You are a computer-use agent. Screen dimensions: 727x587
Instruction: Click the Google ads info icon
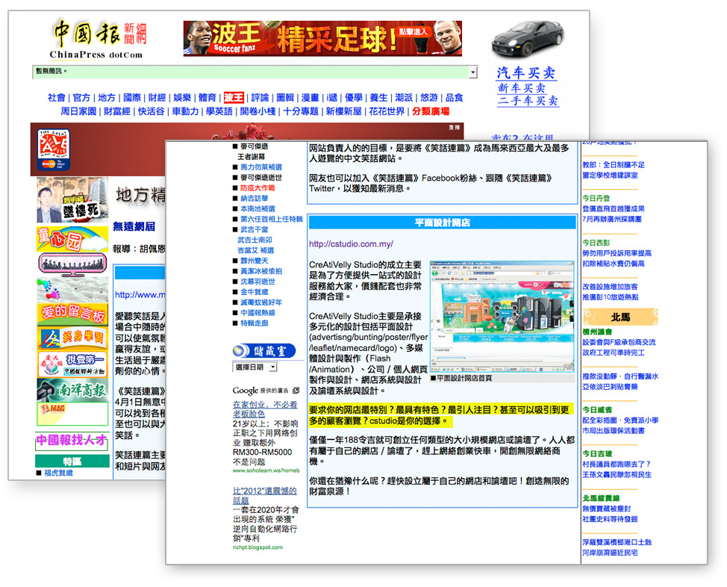pyautogui.click(x=296, y=391)
